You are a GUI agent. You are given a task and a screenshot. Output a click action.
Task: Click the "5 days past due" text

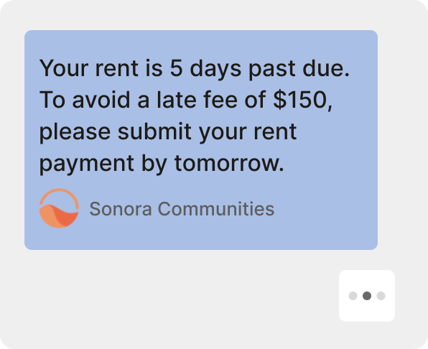(x=259, y=68)
